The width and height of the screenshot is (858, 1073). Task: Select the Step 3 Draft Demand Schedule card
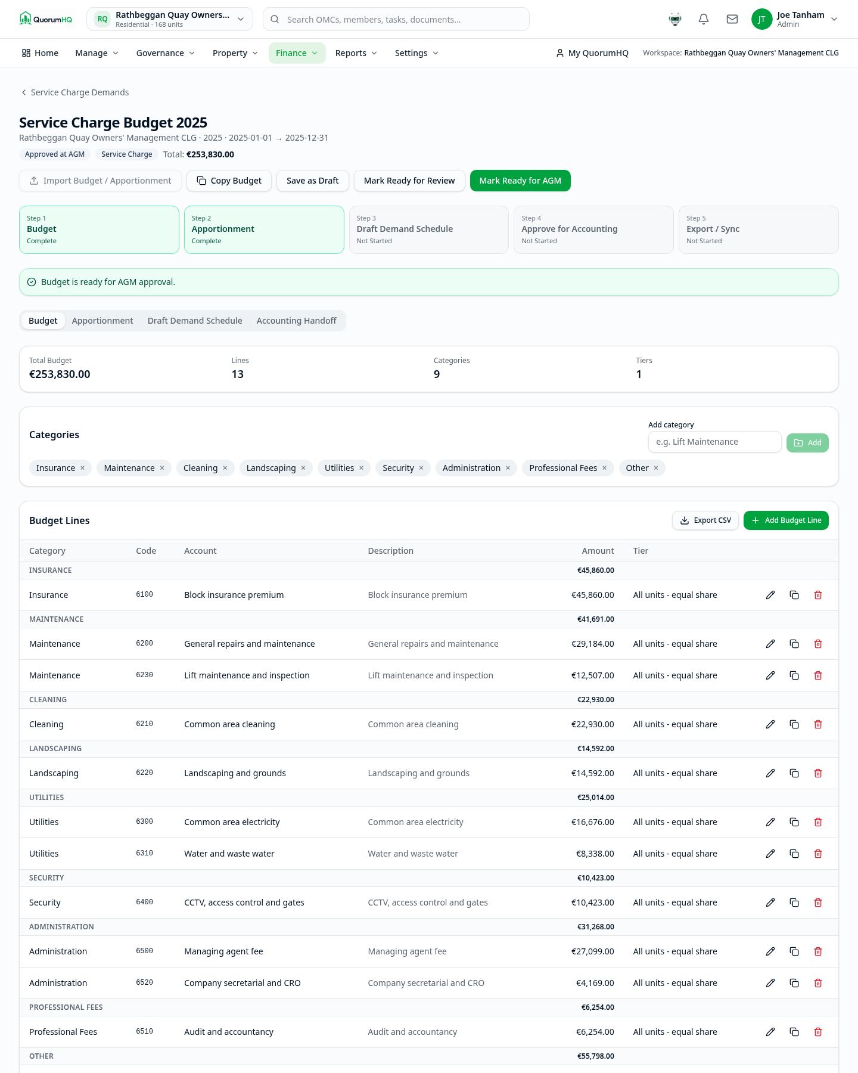(429, 230)
